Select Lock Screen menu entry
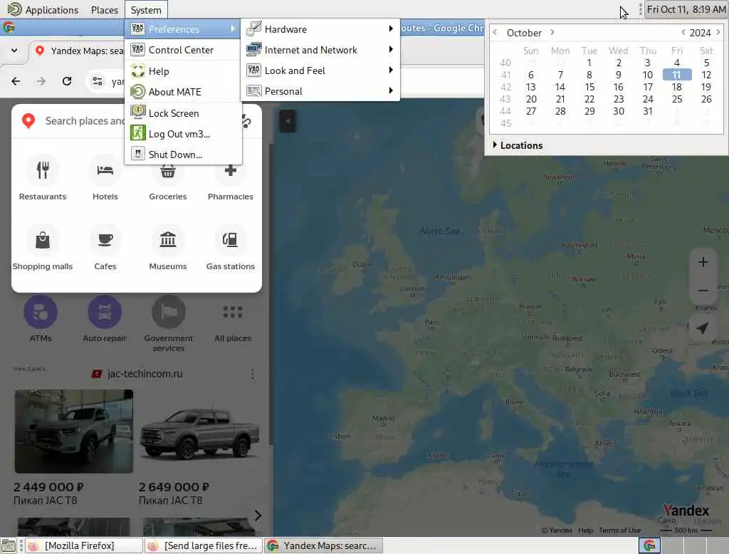 coord(183,113)
